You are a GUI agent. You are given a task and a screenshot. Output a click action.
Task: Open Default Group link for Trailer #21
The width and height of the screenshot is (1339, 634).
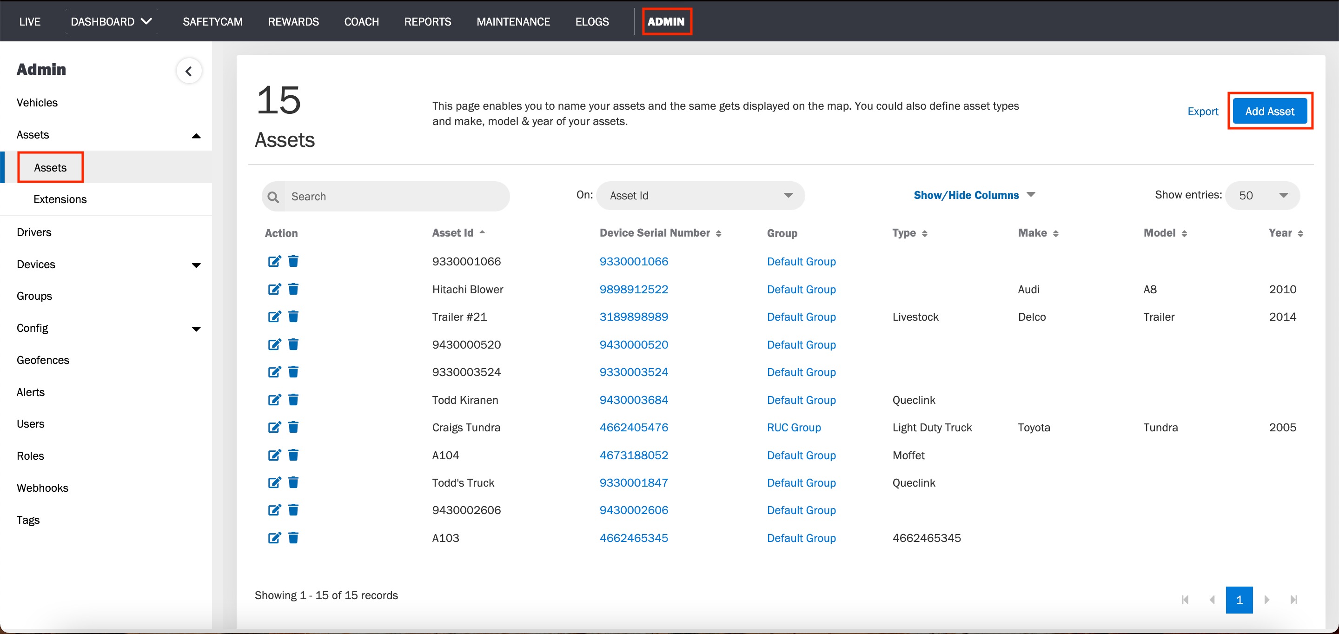pos(801,317)
